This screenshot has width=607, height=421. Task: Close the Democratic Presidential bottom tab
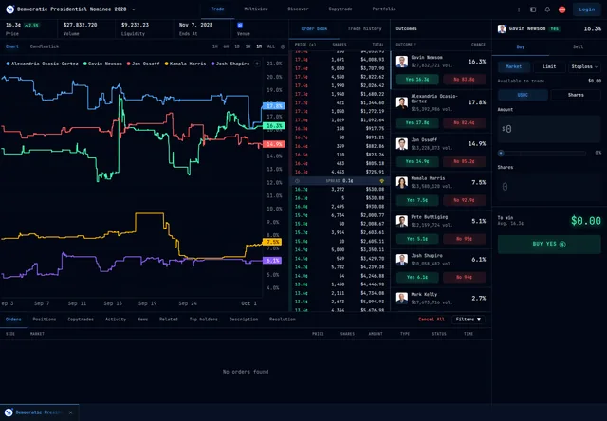point(70,412)
